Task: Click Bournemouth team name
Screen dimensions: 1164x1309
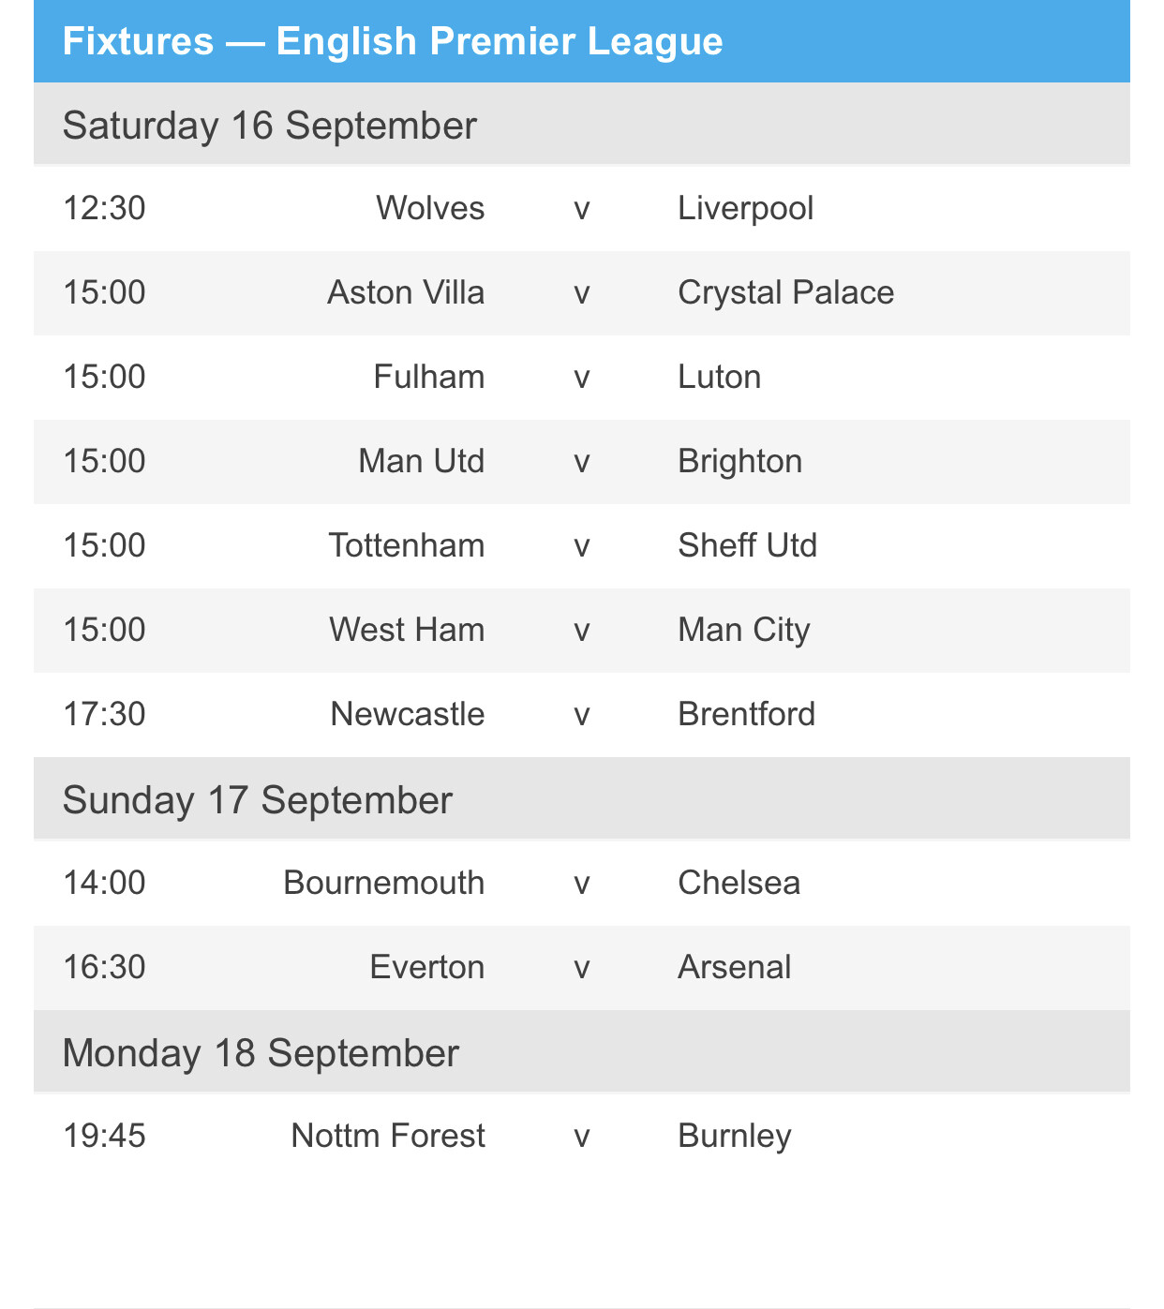Action: (384, 883)
